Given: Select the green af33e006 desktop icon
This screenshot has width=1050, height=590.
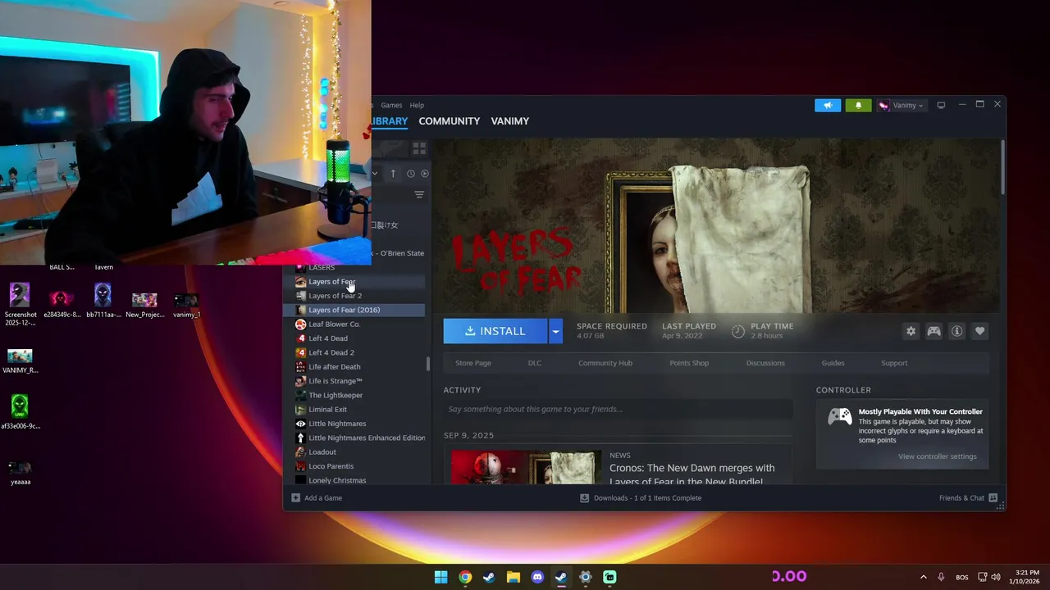Looking at the screenshot, I should tap(20, 412).
